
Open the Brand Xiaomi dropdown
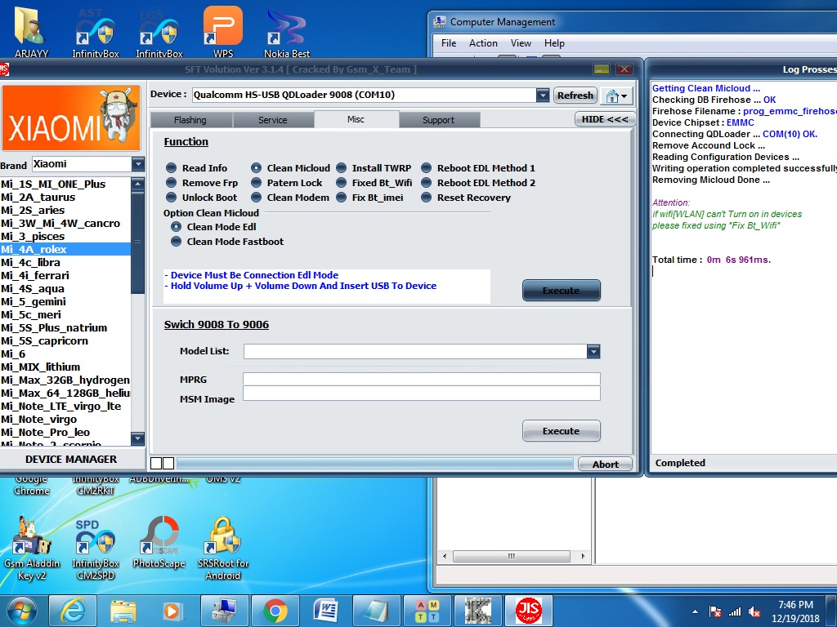137,163
